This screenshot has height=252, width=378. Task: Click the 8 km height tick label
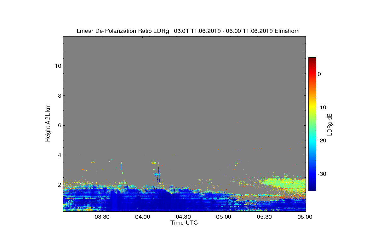(x=59, y=96)
